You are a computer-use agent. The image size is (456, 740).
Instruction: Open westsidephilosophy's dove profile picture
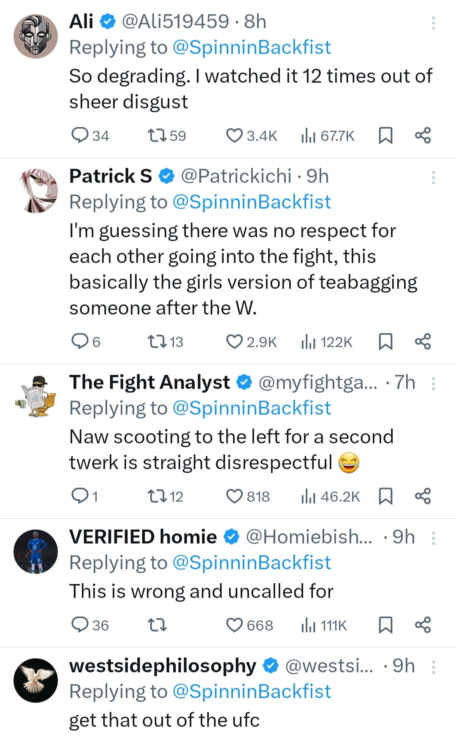pos(35,680)
